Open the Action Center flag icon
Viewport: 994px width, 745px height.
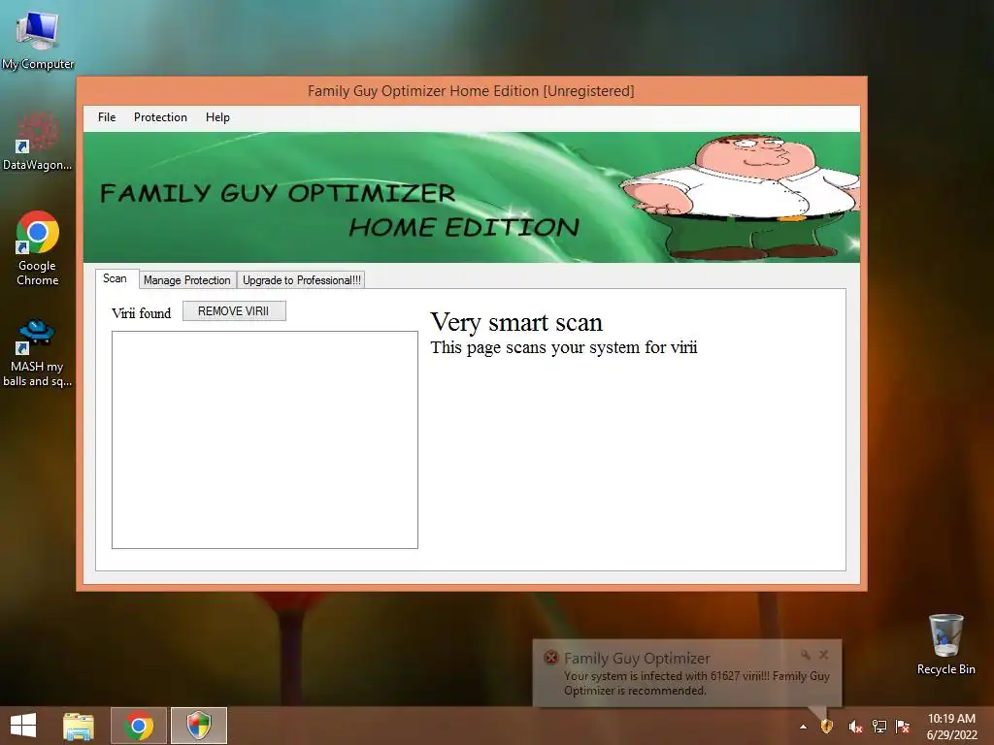903,727
